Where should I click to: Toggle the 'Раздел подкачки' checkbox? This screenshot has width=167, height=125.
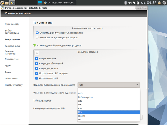[x=36, y=59]
